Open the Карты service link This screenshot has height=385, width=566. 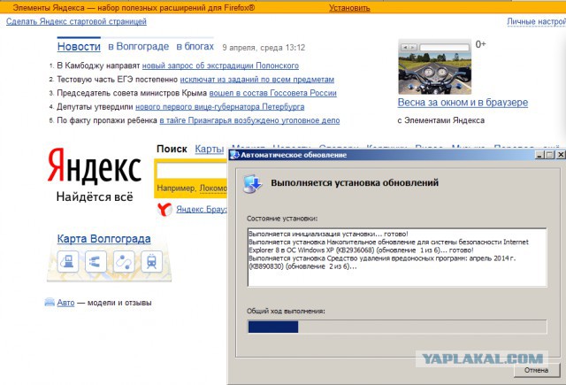[210, 149]
